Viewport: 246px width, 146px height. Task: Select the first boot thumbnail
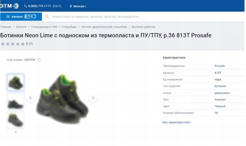click(x=16, y=82)
